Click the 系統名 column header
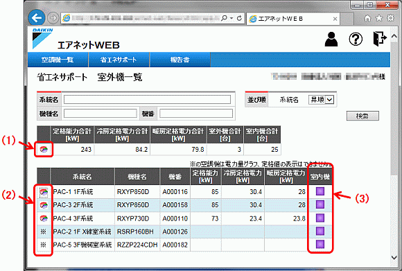Screen dimensions: 402x271 pyautogui.click(x=82, y=177)
